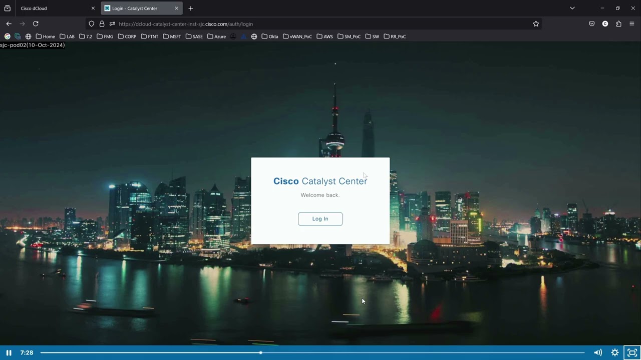The image size is (641, 360).
Task: Click the 'Welcome back.' text
Action: click(320, 195)
